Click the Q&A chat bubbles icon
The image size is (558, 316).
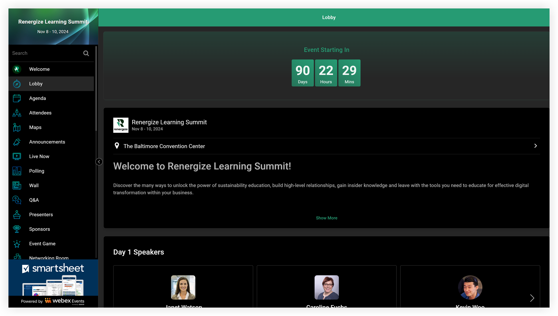pos(17,200)
